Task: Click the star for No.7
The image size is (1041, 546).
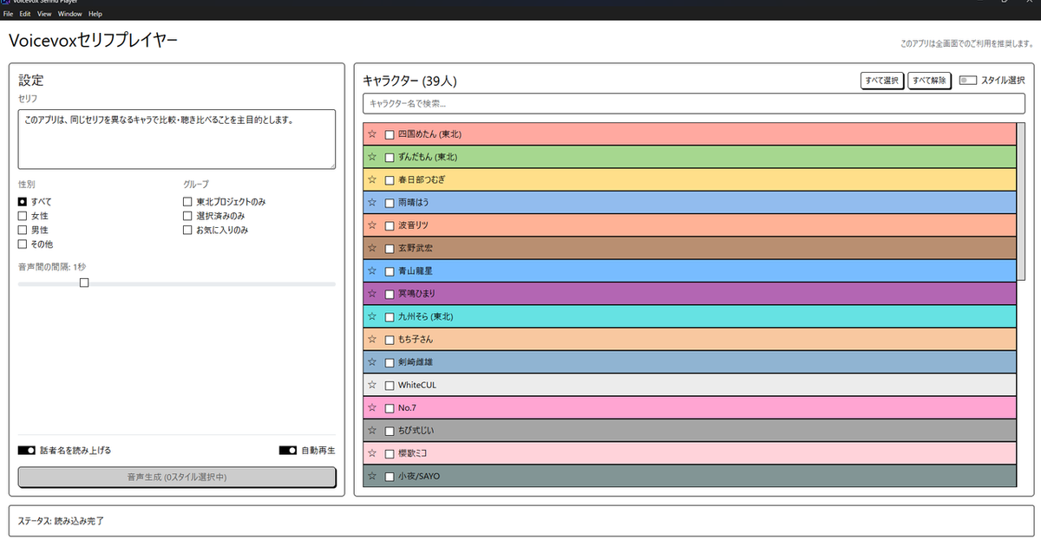Action: pyautogui.click(x=372, y=407)
